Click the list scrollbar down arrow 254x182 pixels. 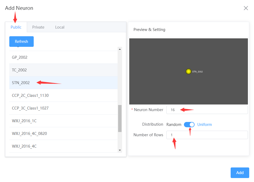[x=120, y=150]
